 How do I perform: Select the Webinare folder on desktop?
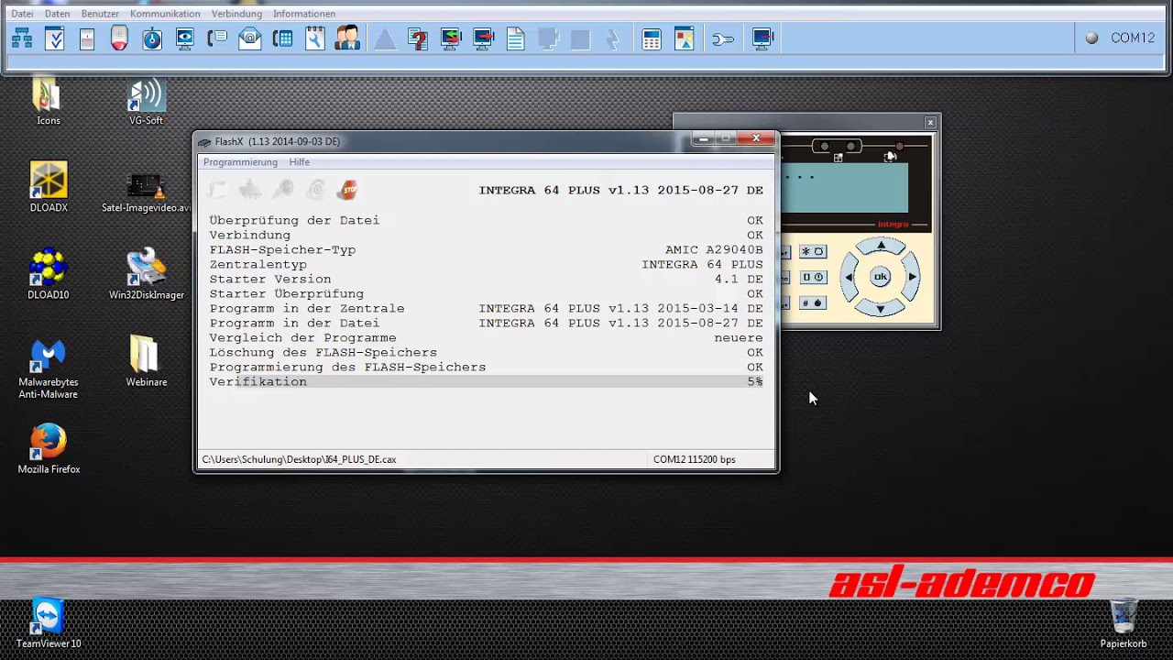[147, 361]
